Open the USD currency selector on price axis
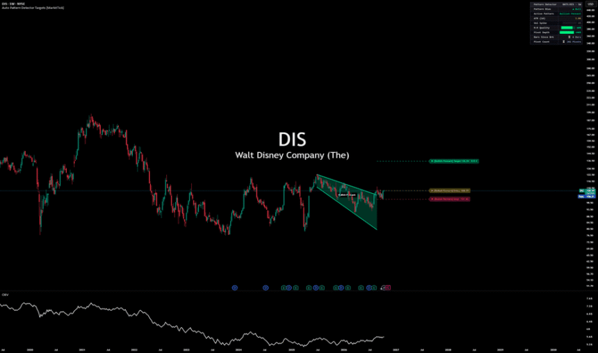The image size is (598, 353). click(590, 3)
